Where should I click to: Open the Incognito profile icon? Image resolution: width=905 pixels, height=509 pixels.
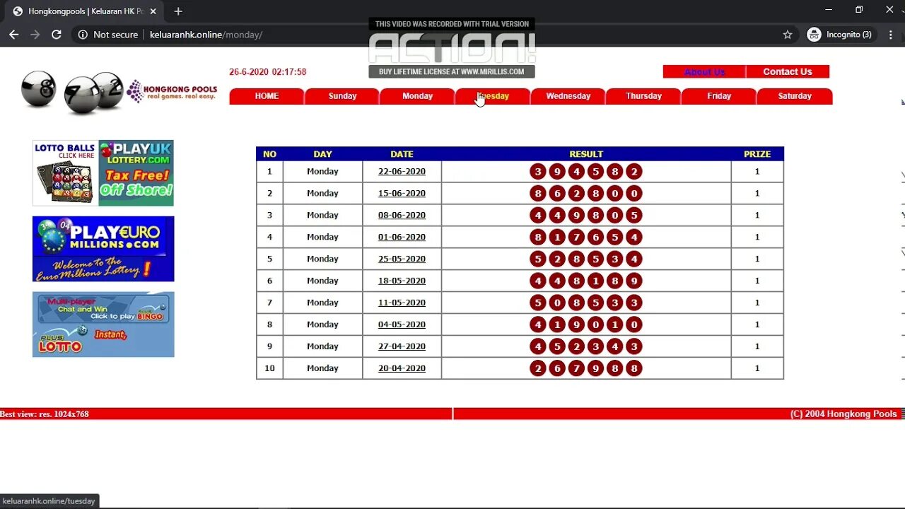coord(814,35)
